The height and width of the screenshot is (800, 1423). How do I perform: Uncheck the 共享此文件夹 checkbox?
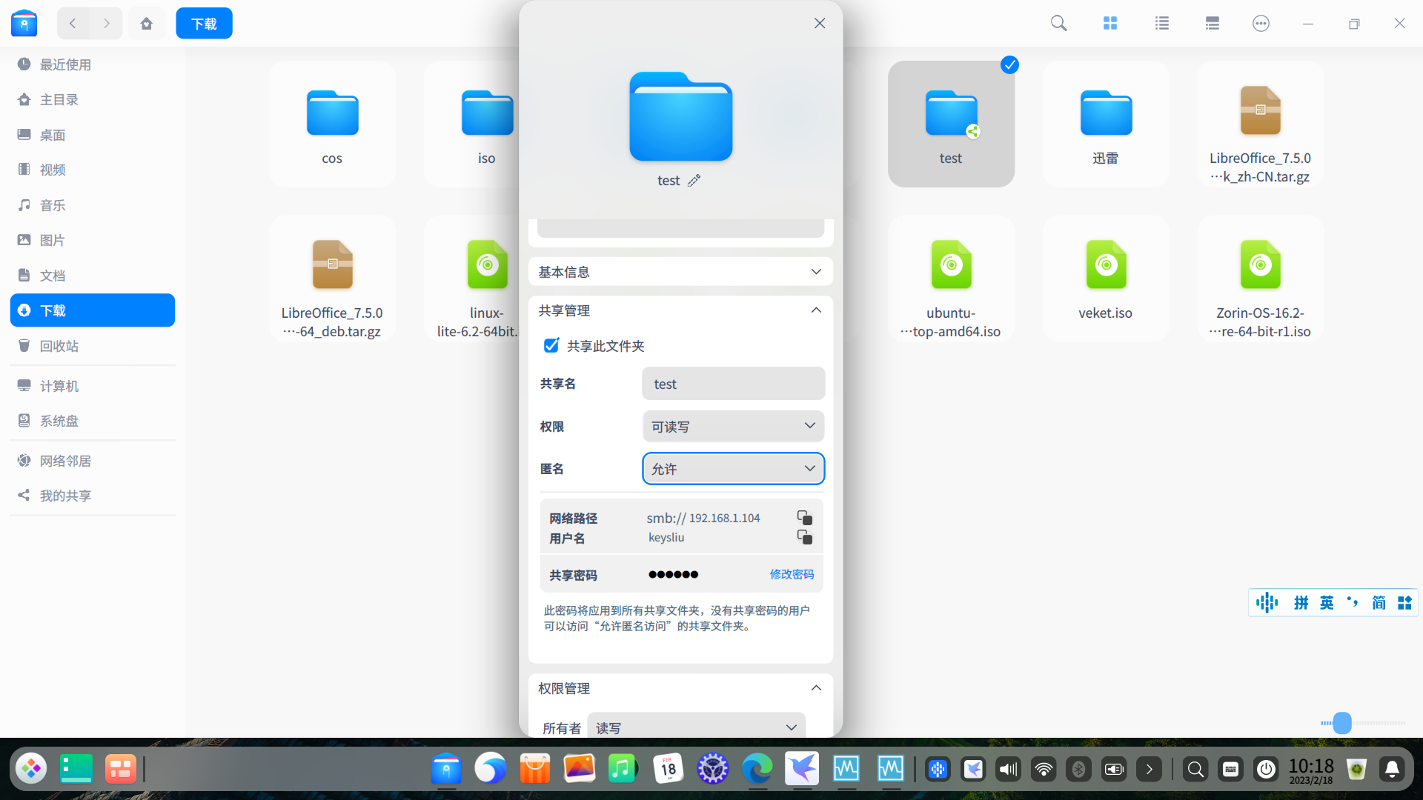[x=551, y=345]
